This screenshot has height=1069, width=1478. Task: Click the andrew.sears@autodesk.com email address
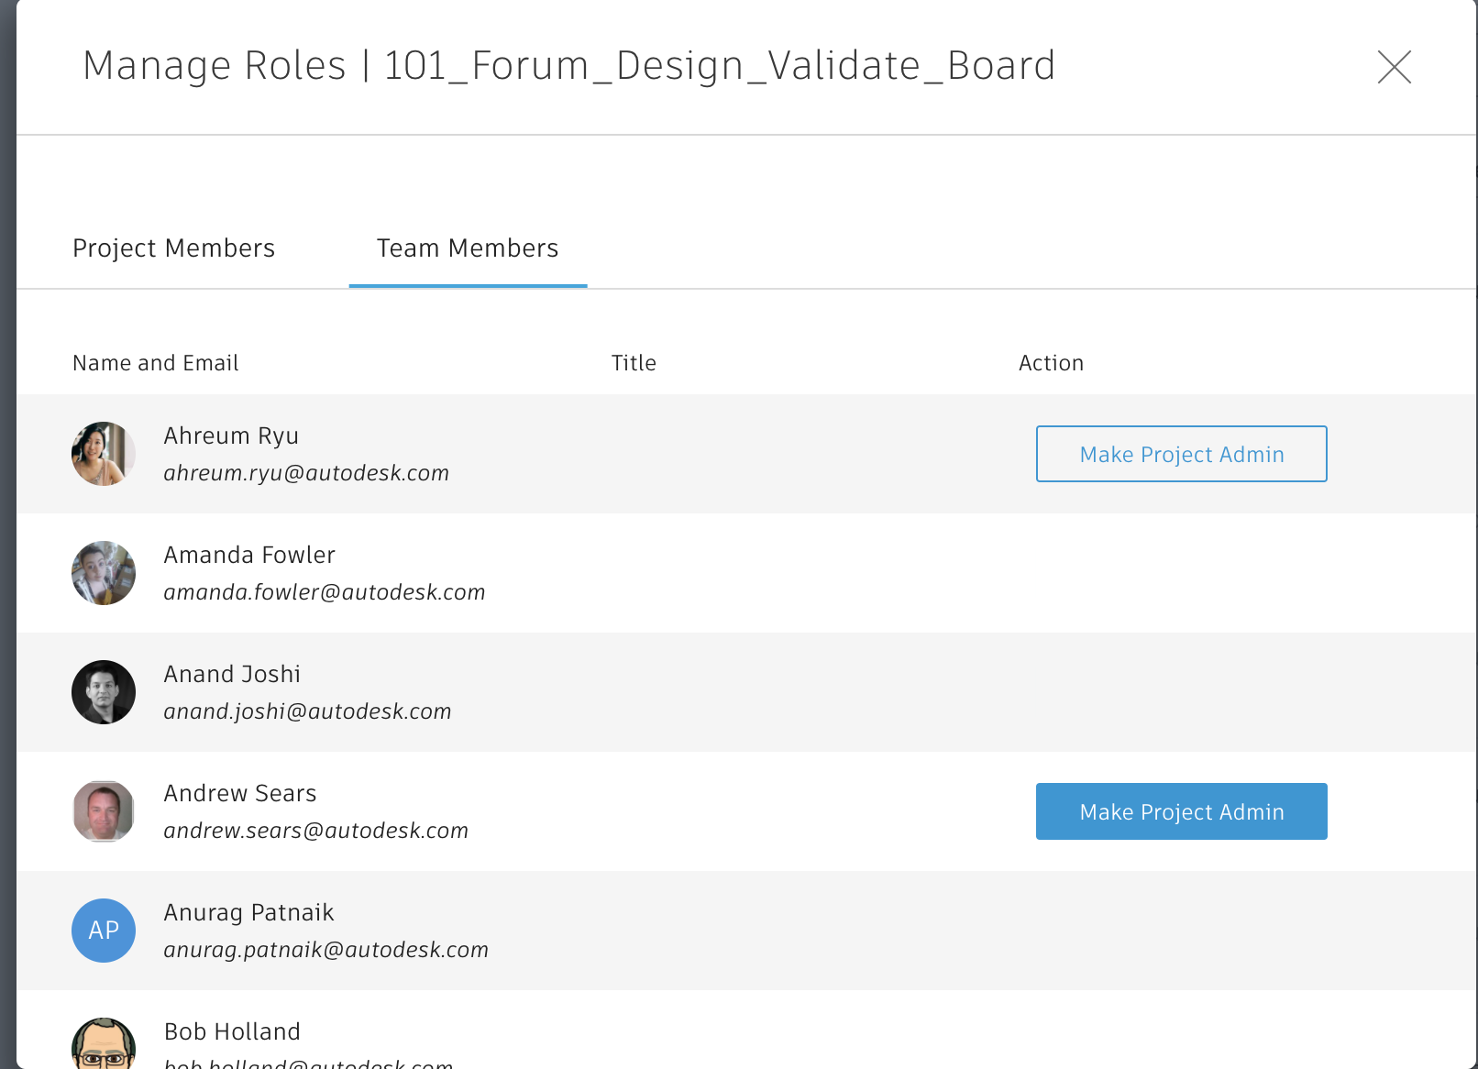(x=316, y=831)
